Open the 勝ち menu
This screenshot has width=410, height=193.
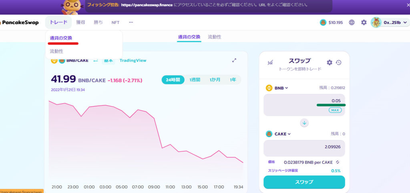98,22
